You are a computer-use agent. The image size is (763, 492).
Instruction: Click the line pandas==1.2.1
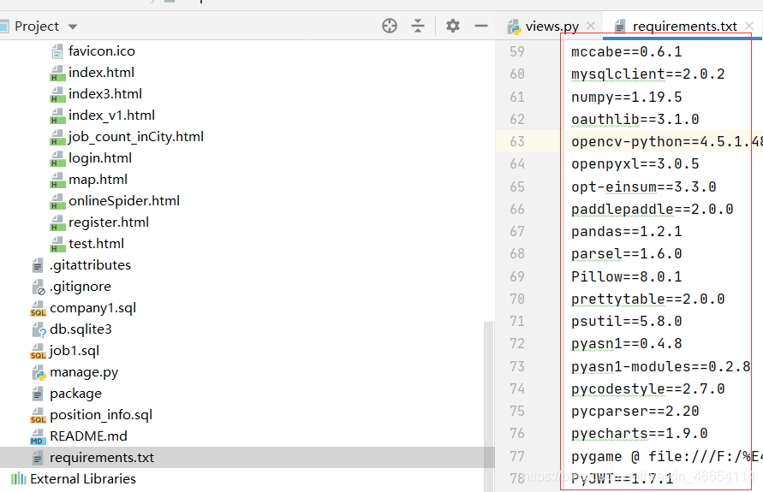pyautogui.click(x=626, y=231)
